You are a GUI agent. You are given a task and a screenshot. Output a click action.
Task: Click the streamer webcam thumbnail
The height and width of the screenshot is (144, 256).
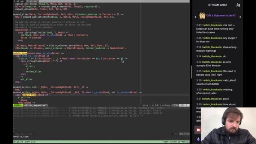[228, 126]
